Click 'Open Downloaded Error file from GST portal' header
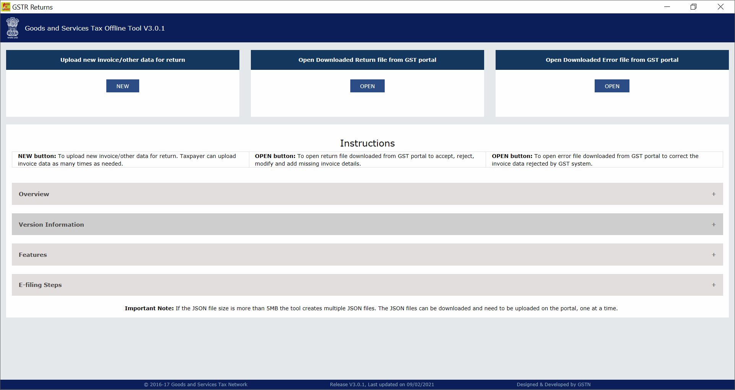 [x=612, y=60]
